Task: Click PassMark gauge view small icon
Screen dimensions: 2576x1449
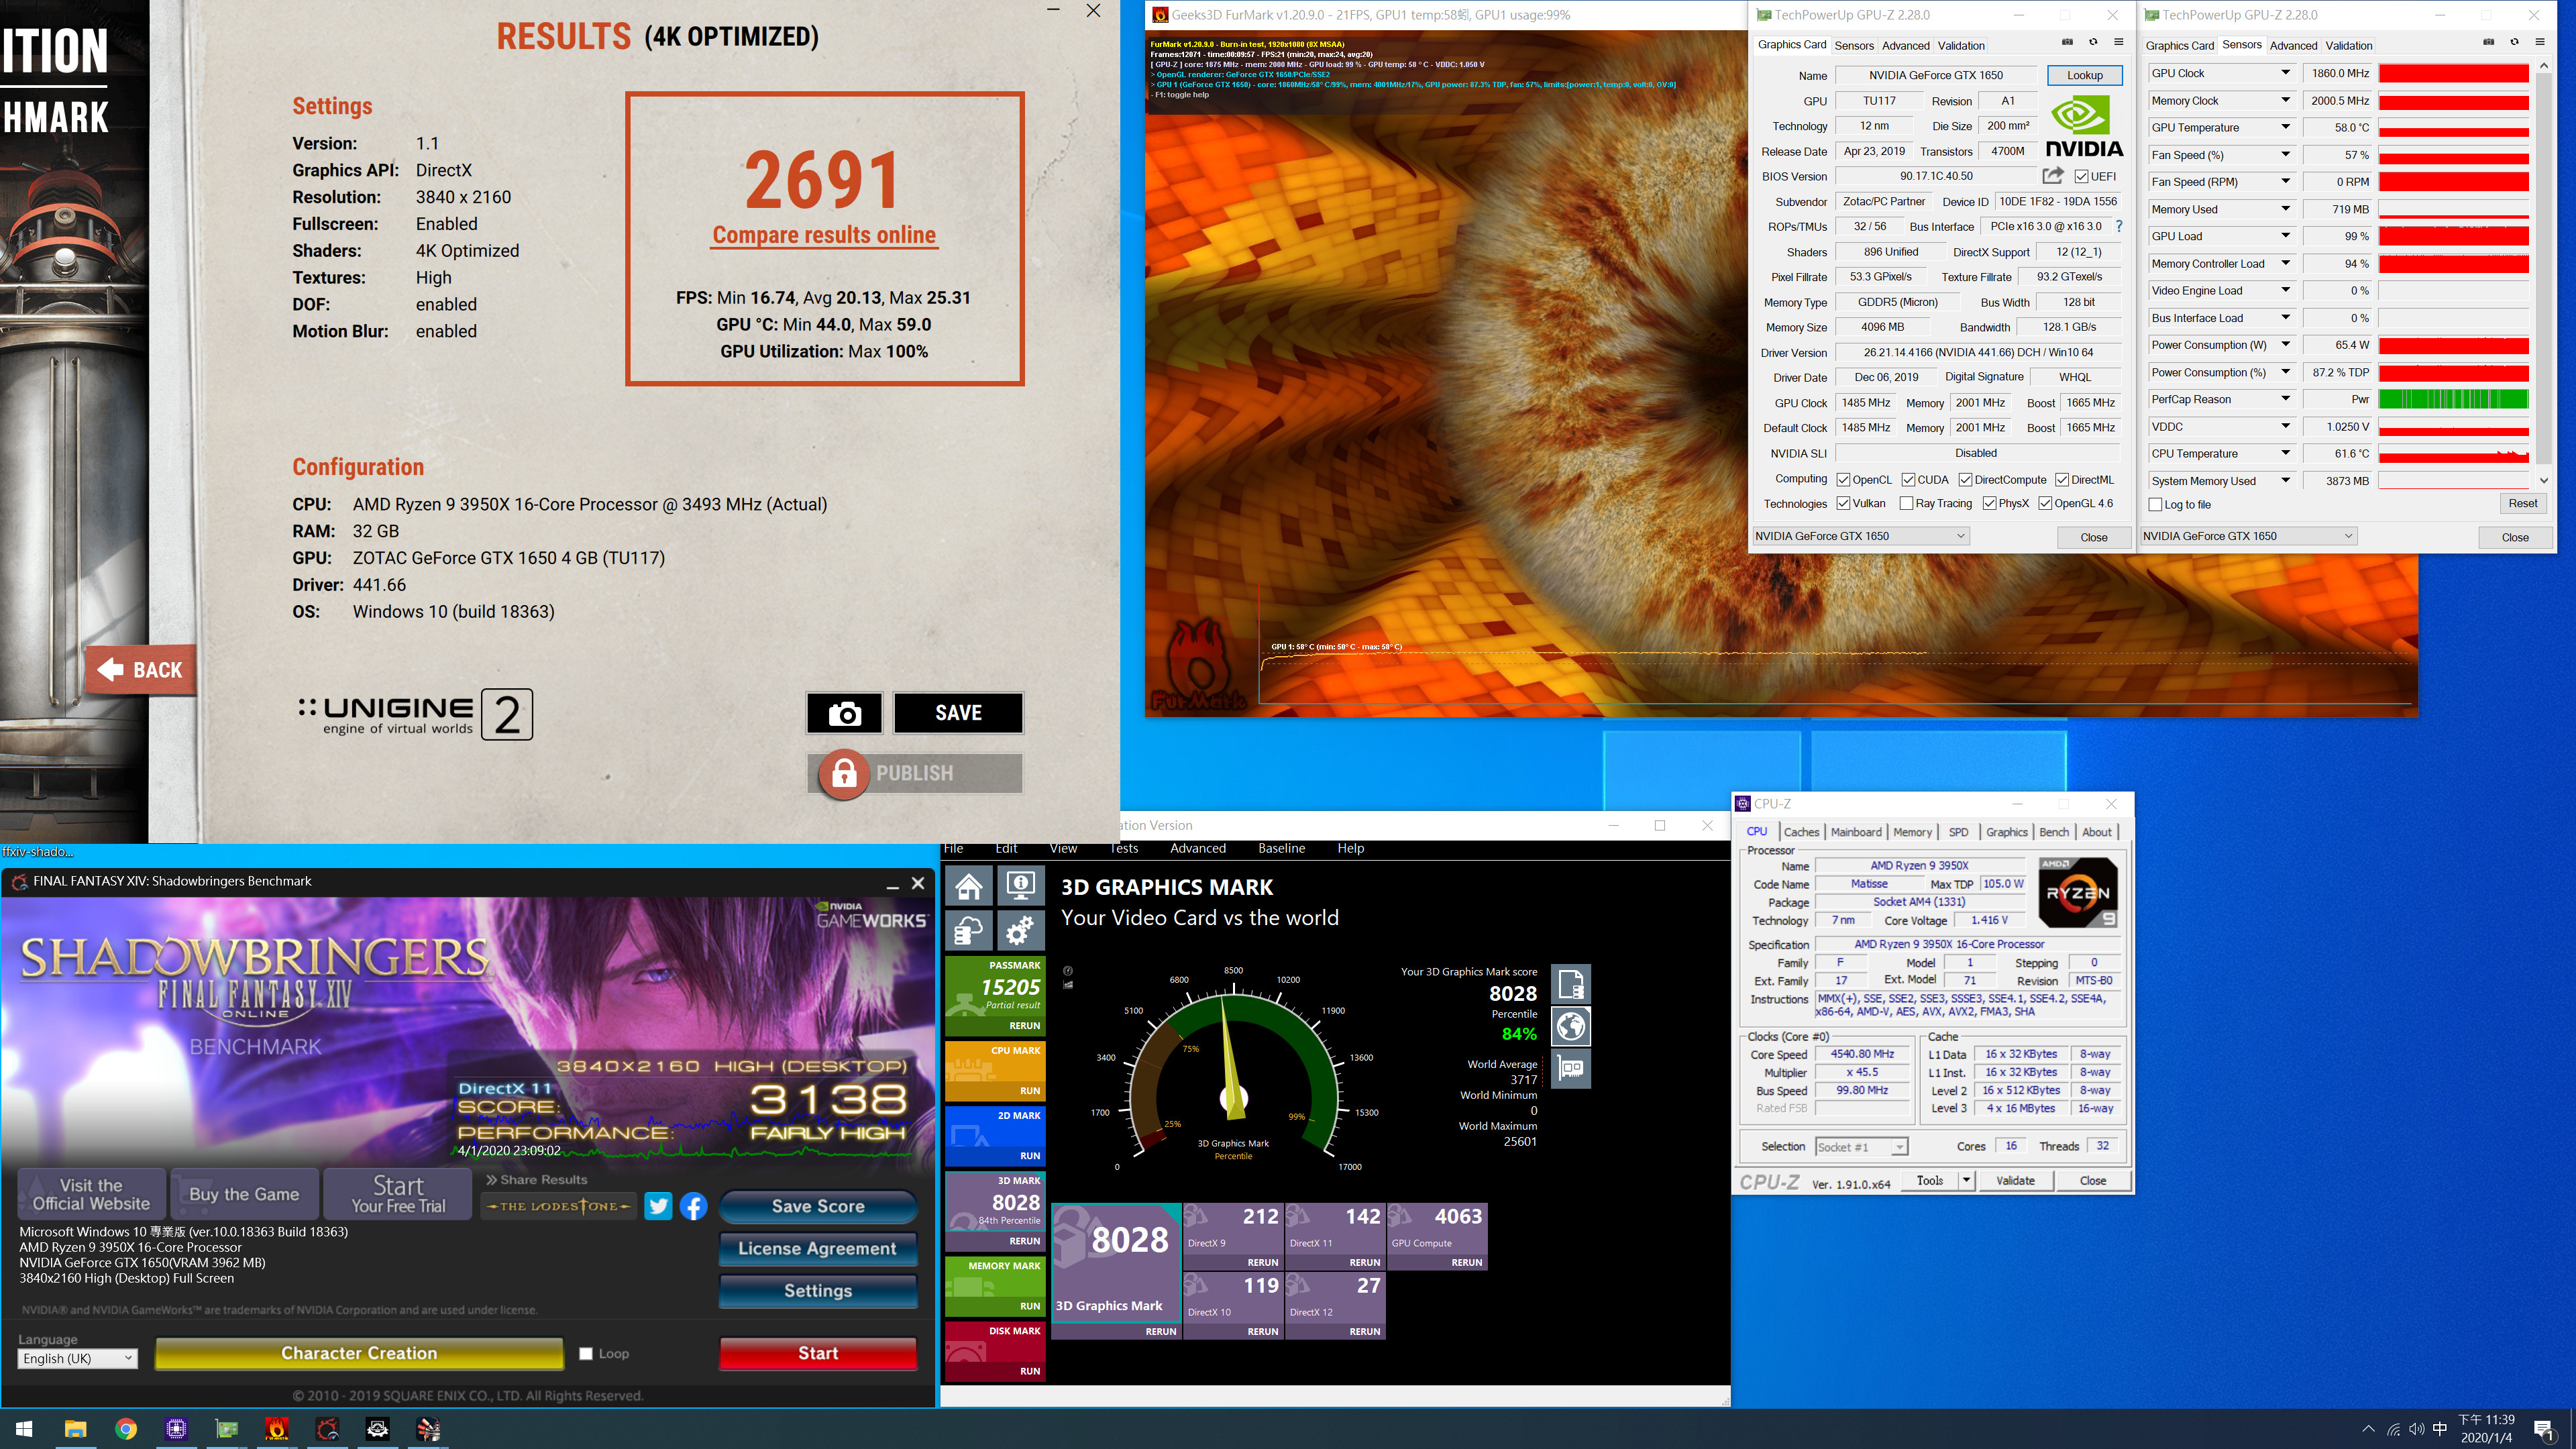Action: coord(1068,971)
